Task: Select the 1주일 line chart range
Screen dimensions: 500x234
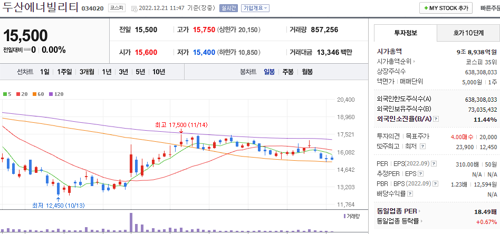Action: coord(64,72)
